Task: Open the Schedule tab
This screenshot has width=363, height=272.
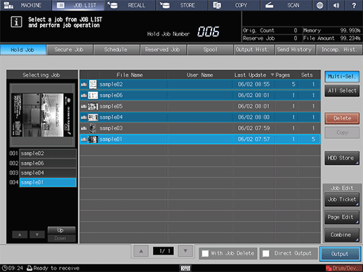Action: (116, 50)
